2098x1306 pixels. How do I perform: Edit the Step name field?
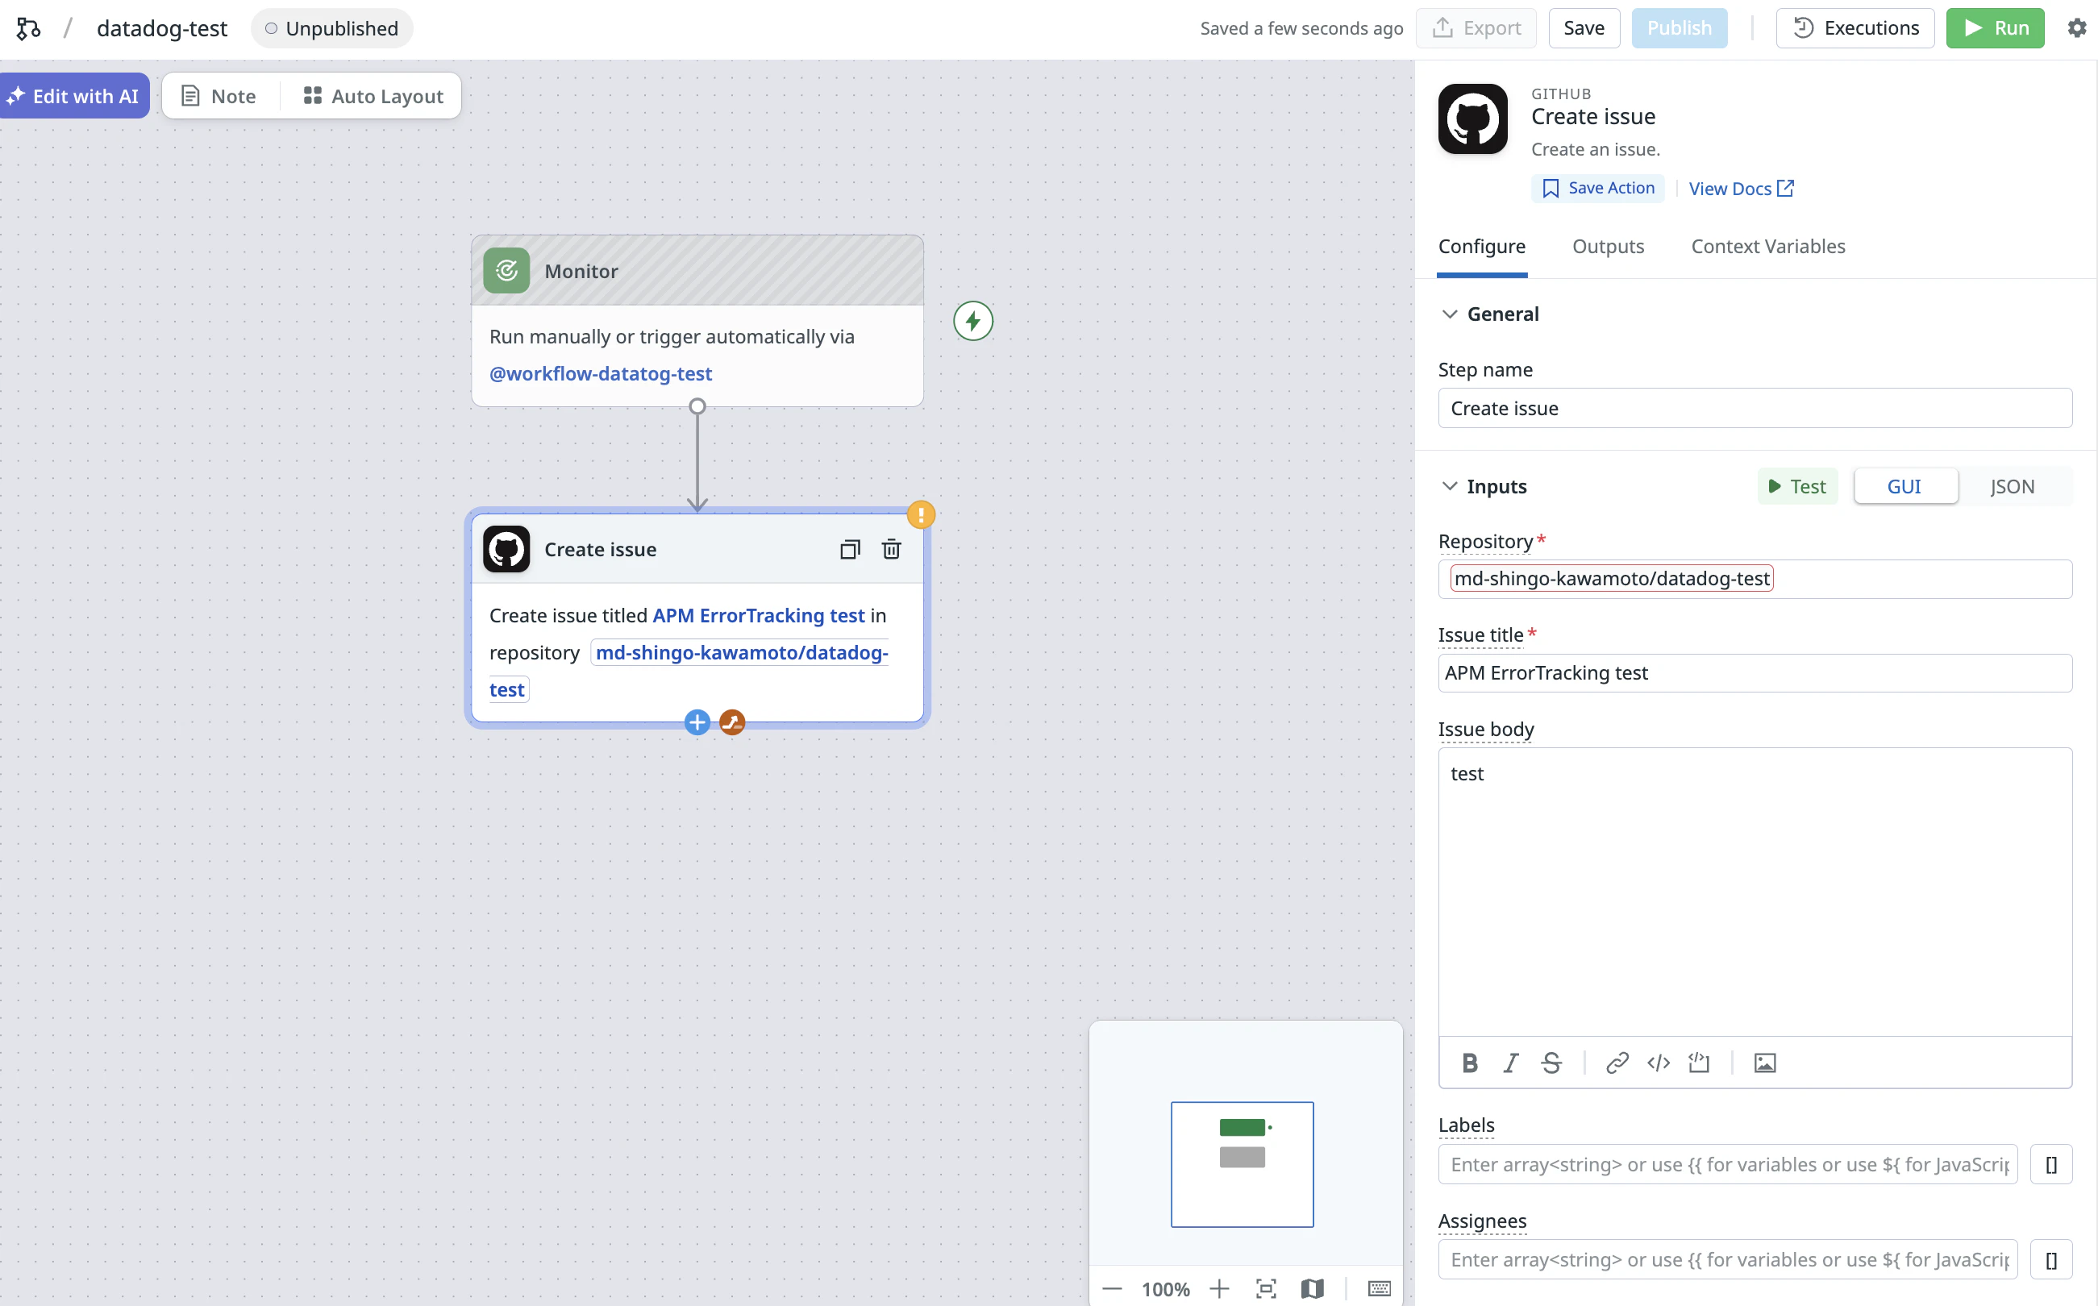pyautogui.click(x=1755, y=409)
